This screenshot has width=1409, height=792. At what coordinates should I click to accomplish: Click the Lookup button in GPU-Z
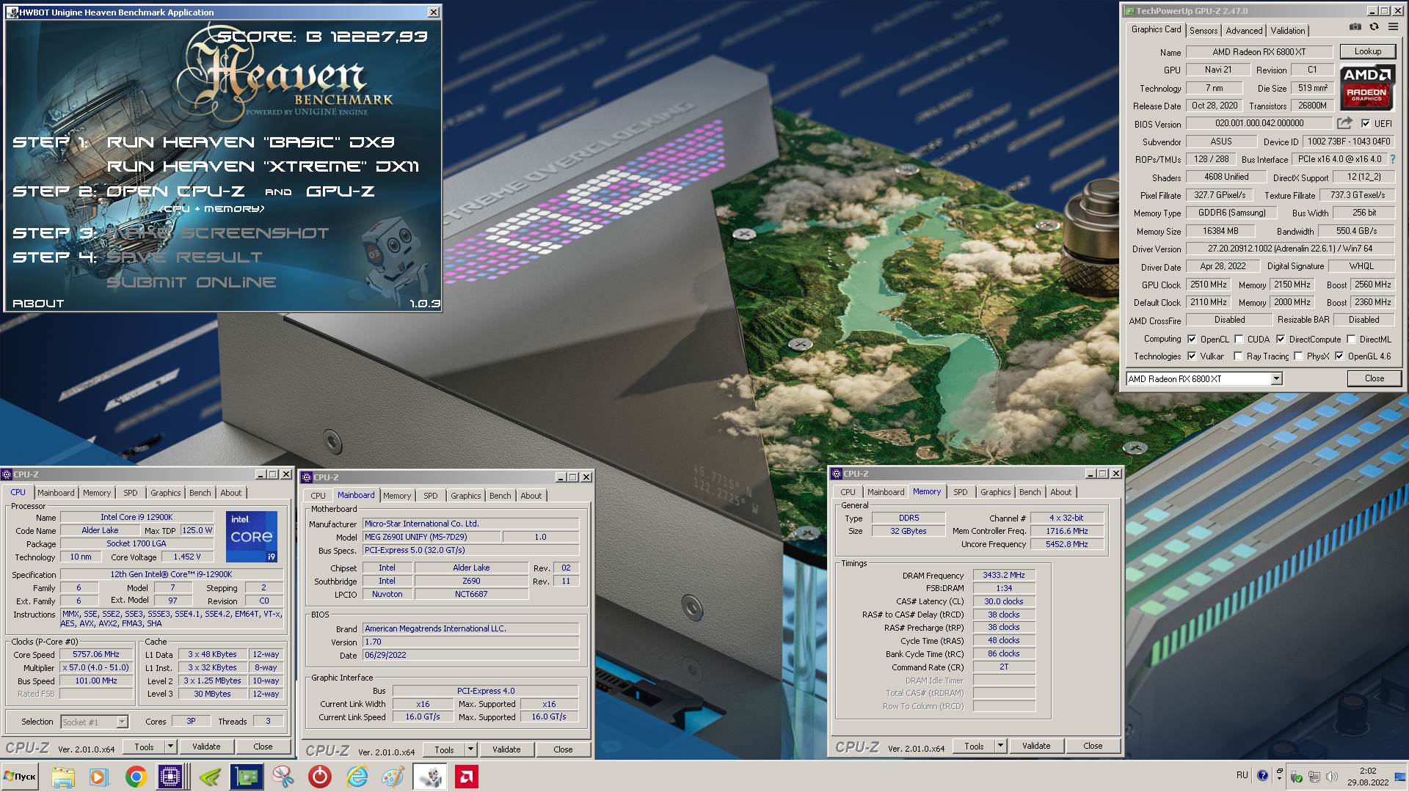[1367, 51]
